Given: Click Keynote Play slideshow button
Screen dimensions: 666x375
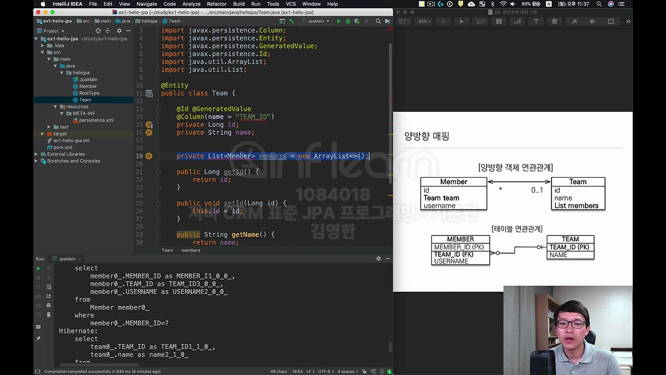Looking at the screenshot, I should click(462, 21).
